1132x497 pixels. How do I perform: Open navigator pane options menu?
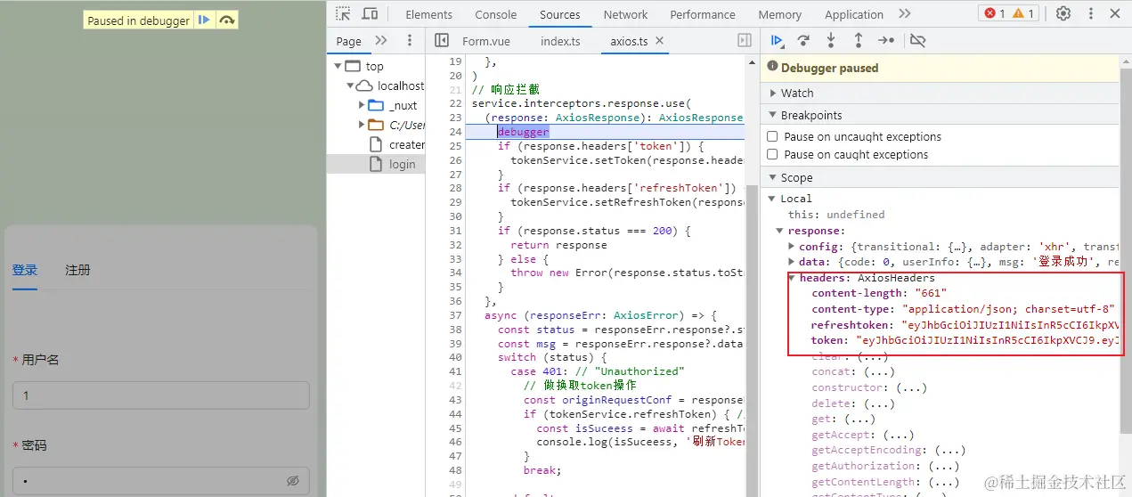pyautogui.click(x=410, y=41)
